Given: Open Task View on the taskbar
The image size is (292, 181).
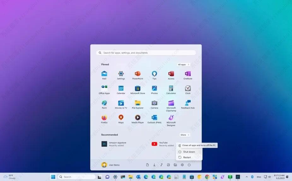Looking at the screenshot, I should [99, 177].
